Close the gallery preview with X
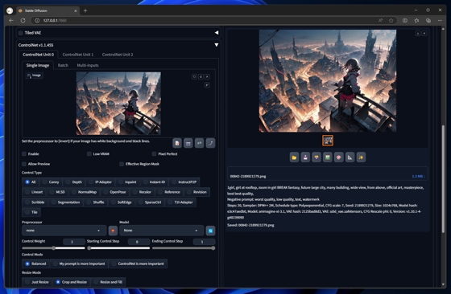 (x=424, y=34)
